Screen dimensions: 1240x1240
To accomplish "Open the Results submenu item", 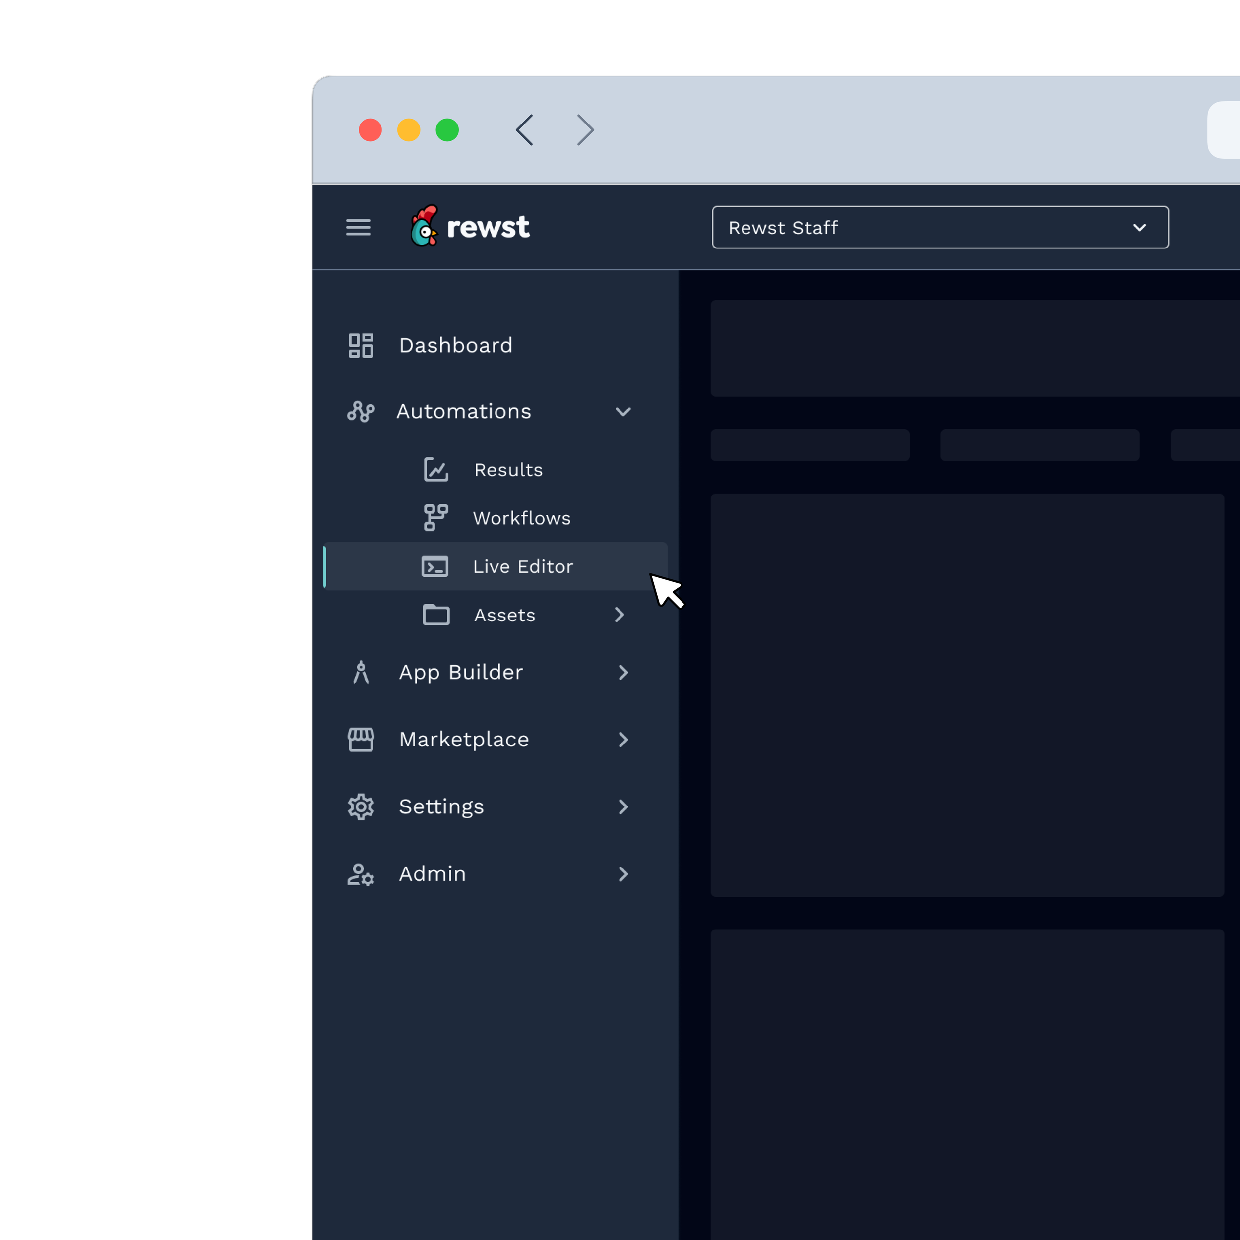I will [508, 470].
